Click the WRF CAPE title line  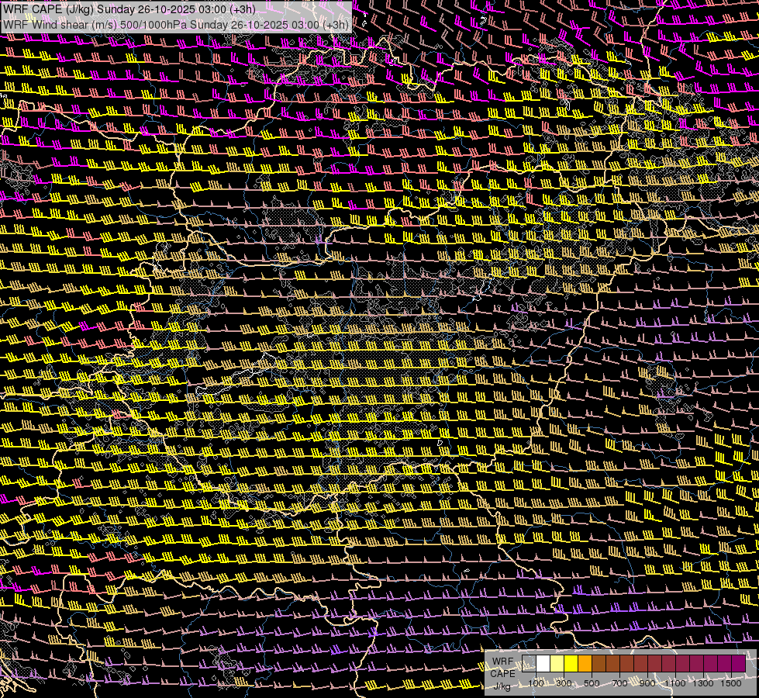click(129, 9)
